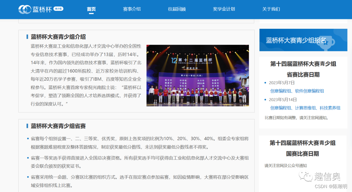The width and height of the screenshot is (352, 192).
Task: Click the 比赛日期如有调整，请关注官网通知 note
Action: (296, 118)
